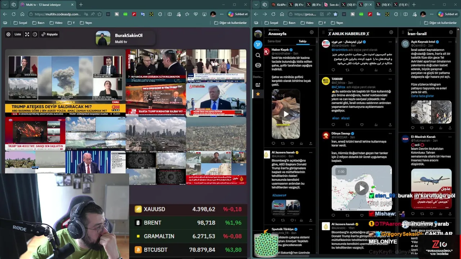Select the Al Jazeera live tile
The image size is (461, 259).
tap(216, 168)
